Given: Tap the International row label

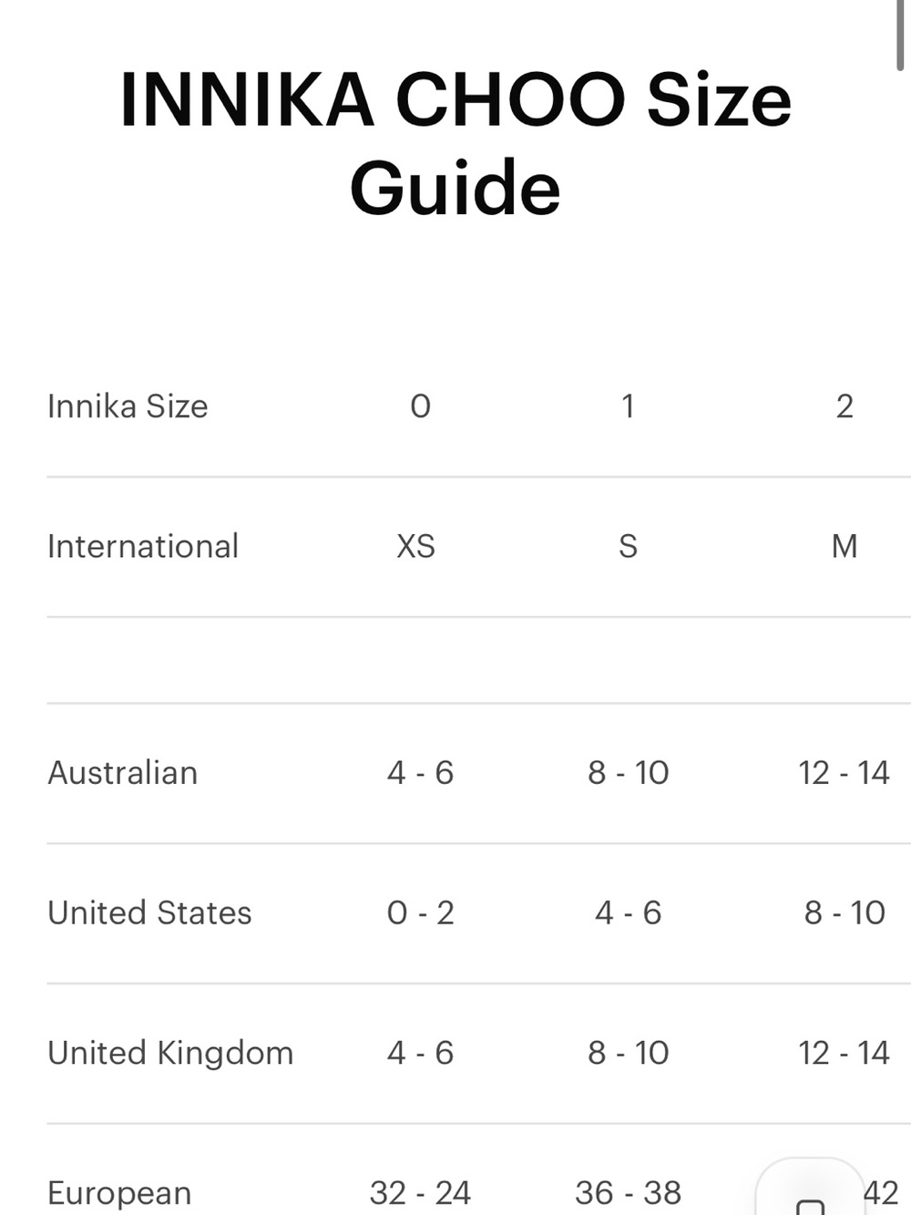Looking at the screenshot, I should click(143, 546).
